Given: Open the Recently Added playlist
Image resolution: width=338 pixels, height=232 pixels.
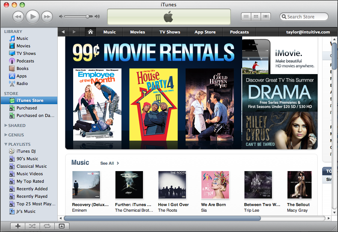Looking at the screenshot, I should pos(29,189).
